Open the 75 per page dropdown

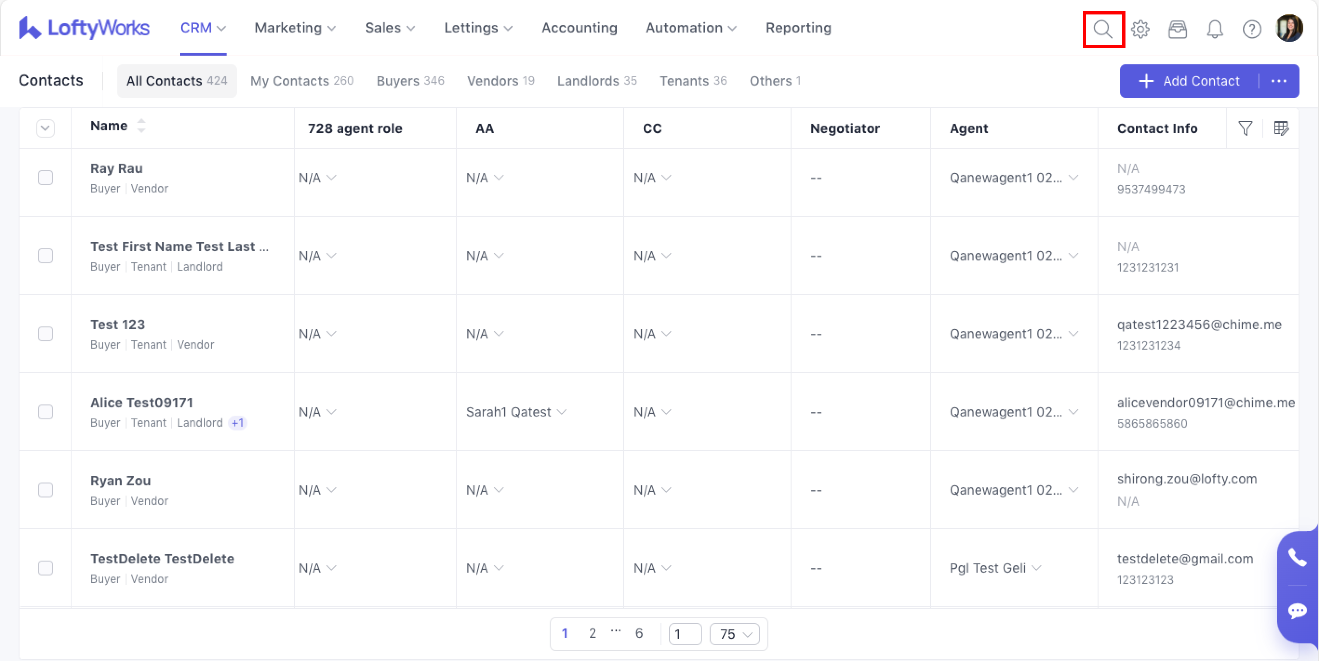click(x=734, y=634)
